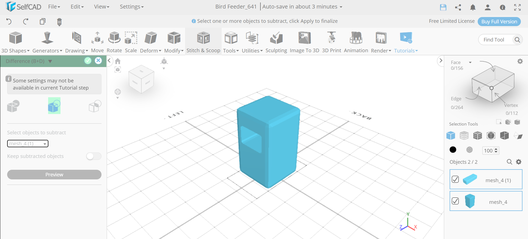Click the Save floppy disk icon
This screenshot has height=239, width=528.
point(443,7)
